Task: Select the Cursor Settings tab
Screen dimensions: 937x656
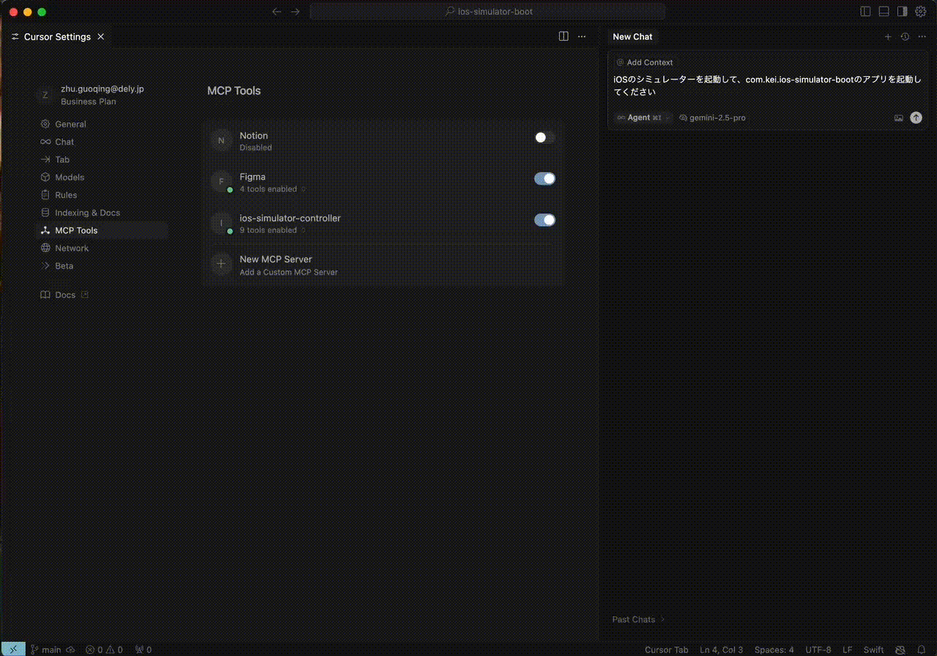Action: tap(57, 37)
